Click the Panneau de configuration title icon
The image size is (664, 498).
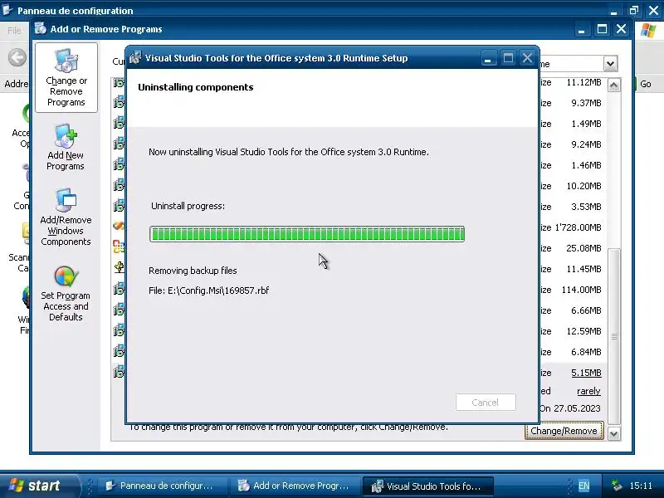(7, 9)
